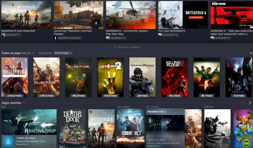Open news 'Battlefield 6 está disponível'
The width and height of the screenshot is (253, 148).
pos(18,31)
